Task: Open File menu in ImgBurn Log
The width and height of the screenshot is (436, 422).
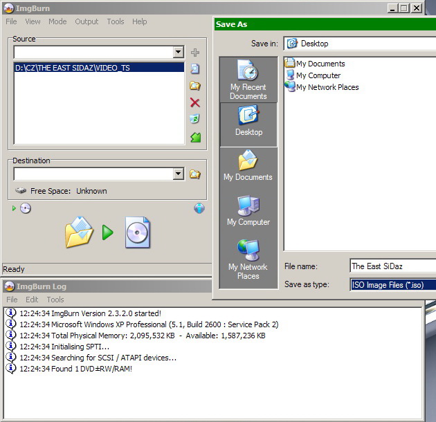Action: tap(12, 300)
